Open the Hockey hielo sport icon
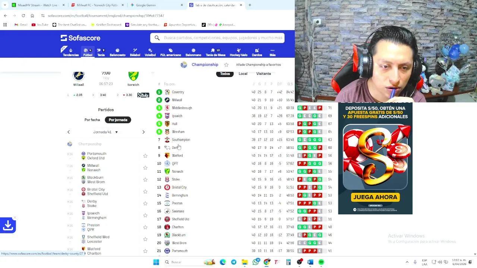This screenshot has height=268, width=477. (238, 52)
